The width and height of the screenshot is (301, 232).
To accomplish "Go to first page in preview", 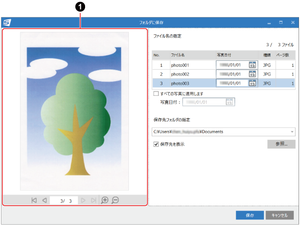I will click(x=34, y=200).
